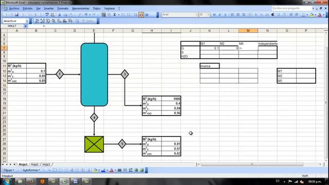The width and height of the screenshot is (329, 185).
Task: Apply currency style format
Action: click(x=256, y=15)
